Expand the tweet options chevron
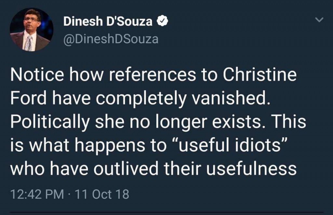Image resolution: width=333 pixels, height=215 pixels. click(x=320, y=20)
